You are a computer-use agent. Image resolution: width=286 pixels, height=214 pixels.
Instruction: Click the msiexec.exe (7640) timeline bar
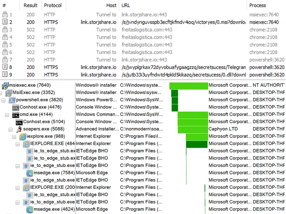tap(188, 86)
